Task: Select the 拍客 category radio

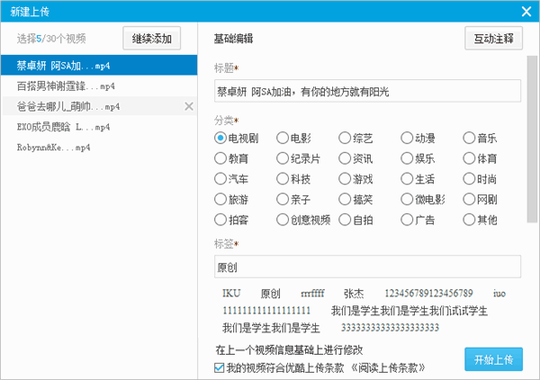Action: (x=220, y=220)
